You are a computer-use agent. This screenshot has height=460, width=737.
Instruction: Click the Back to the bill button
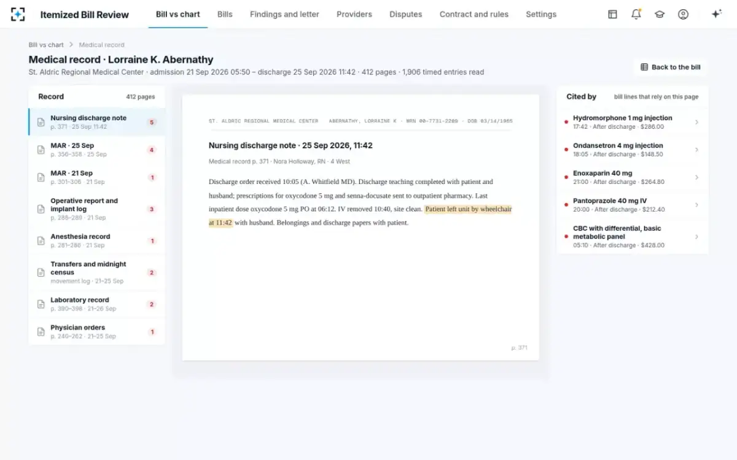coord(671,67)
